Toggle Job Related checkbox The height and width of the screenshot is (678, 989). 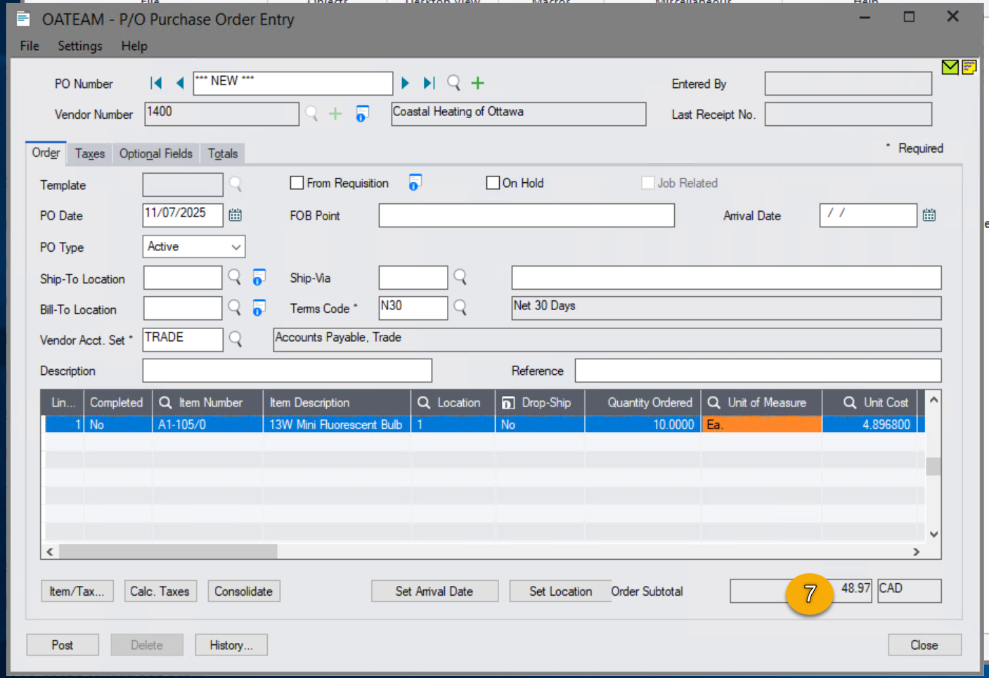tap(648, 183)
